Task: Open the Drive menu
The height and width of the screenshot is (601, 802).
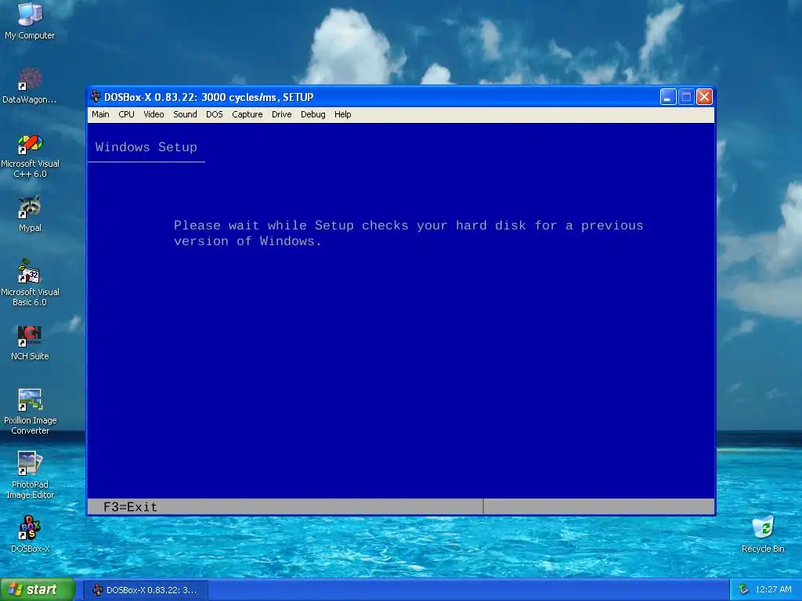Action: (x=281, y=114)
